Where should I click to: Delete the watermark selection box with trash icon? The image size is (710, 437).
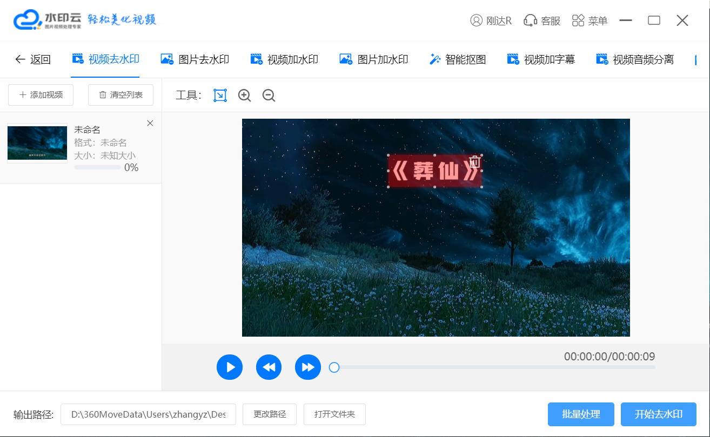tap(475, 161)
